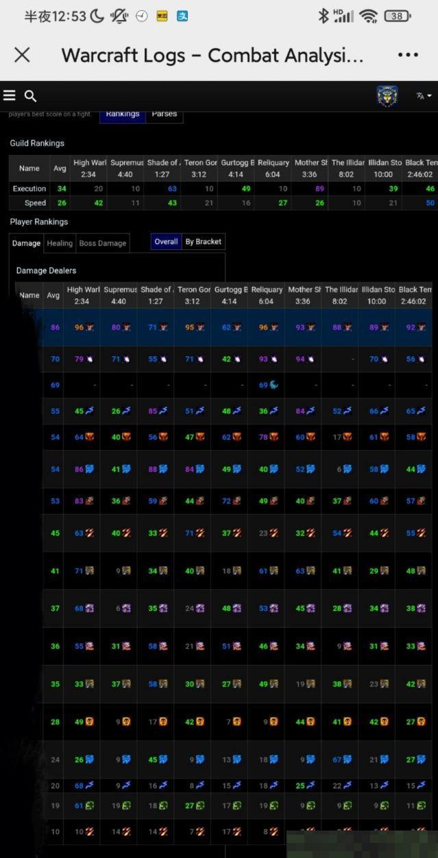This screenshot has width=438, height=858.
Task: Tap the battery indicator showing 38
Action: 398,16
